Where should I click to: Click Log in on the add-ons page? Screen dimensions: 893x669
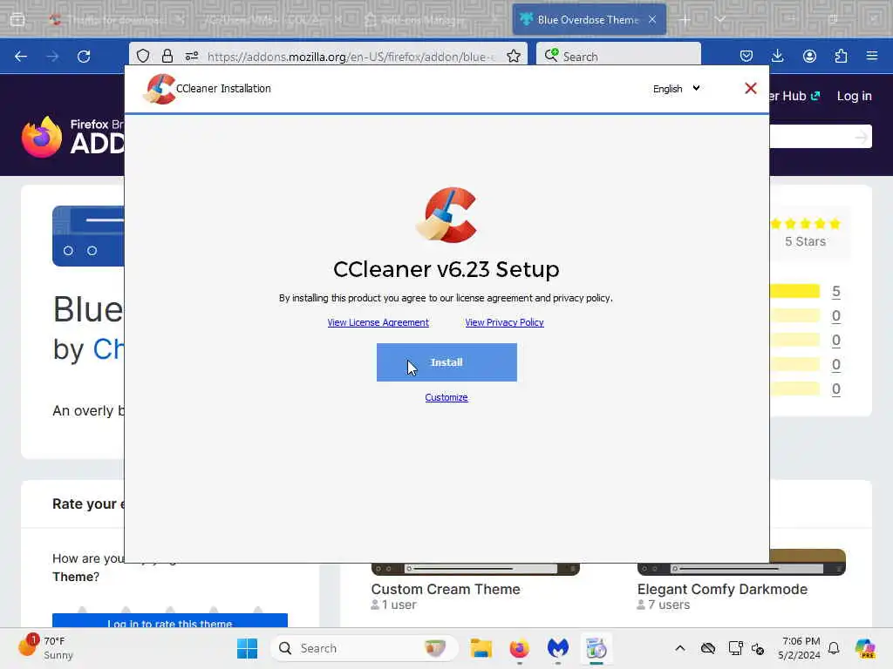855,96
